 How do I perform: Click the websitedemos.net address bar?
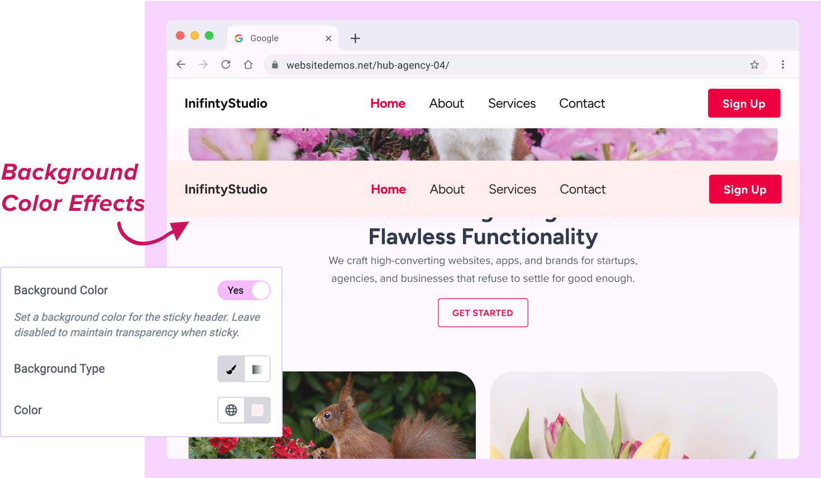(515, 65)
